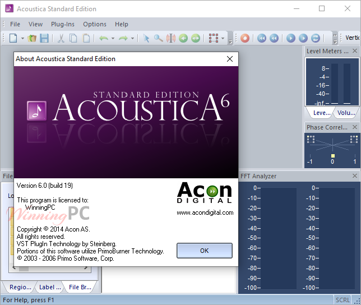361x305 pixels.
Task: Click the green left-arrow zoom icon
Action: tap(183, 38)
